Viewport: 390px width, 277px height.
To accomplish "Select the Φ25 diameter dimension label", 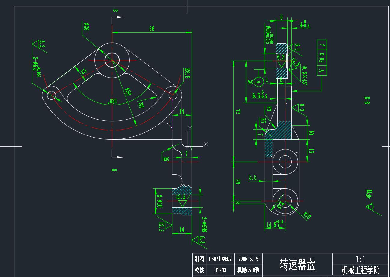I will 87,26.
